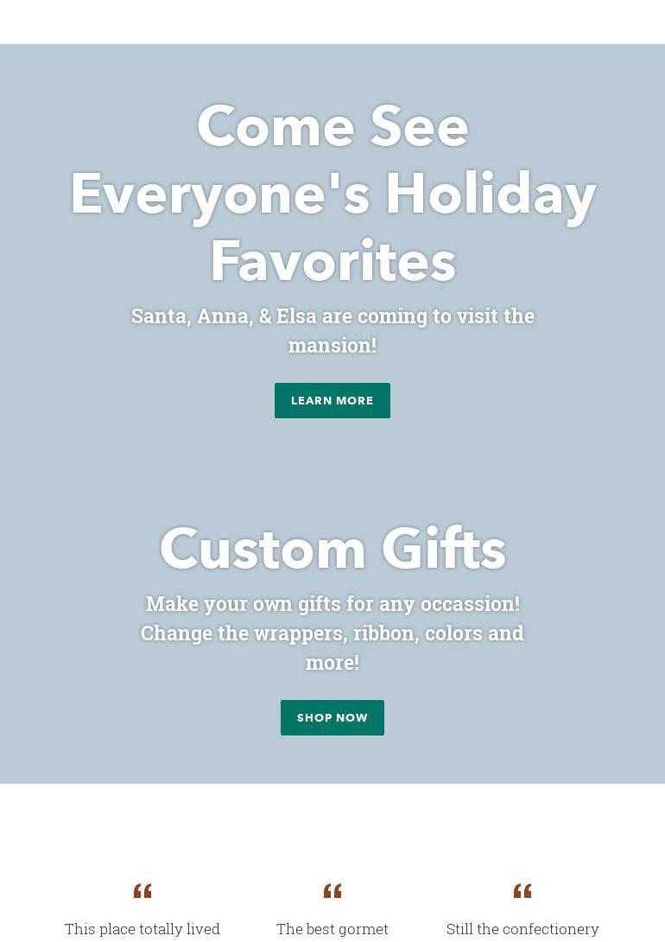
Task: Click the SHOP NOW button
Action: click(332, 717)
